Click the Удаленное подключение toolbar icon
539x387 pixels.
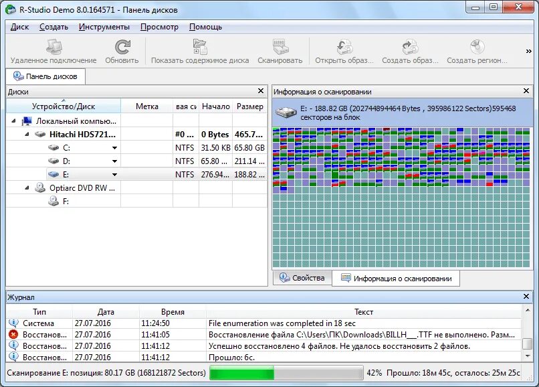(x=54, y=47)
